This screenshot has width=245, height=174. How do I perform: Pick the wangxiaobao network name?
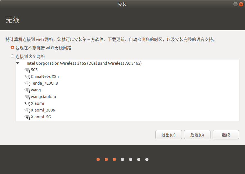(43, 97)
